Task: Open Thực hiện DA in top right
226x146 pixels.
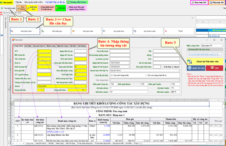Action: tap(199, 2)
